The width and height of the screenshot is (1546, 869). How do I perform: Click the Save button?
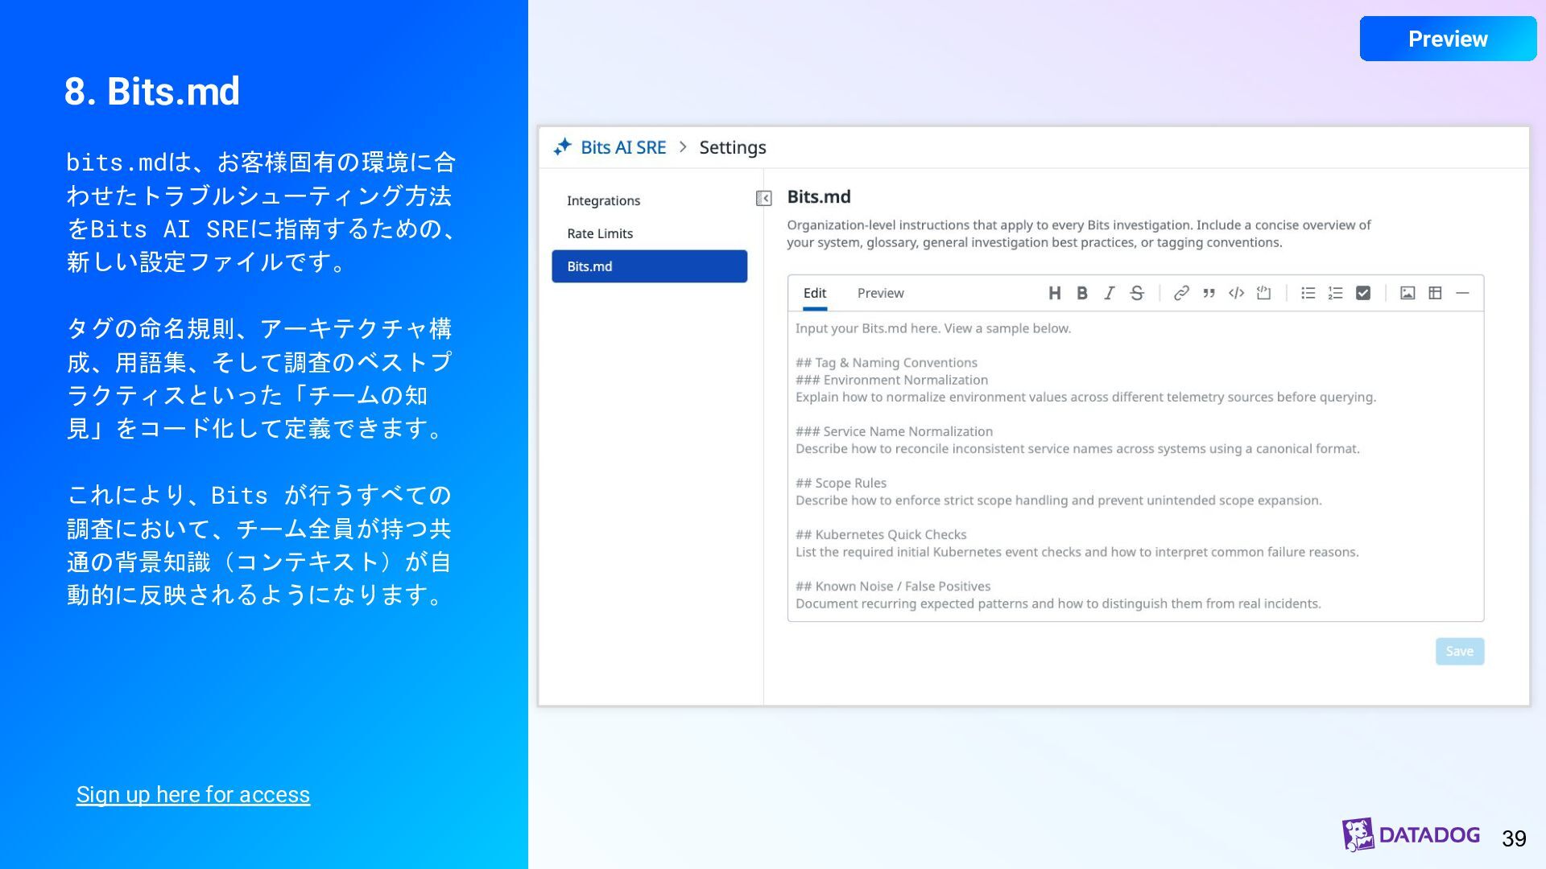pyautogui.click(x=1459, y=651)
